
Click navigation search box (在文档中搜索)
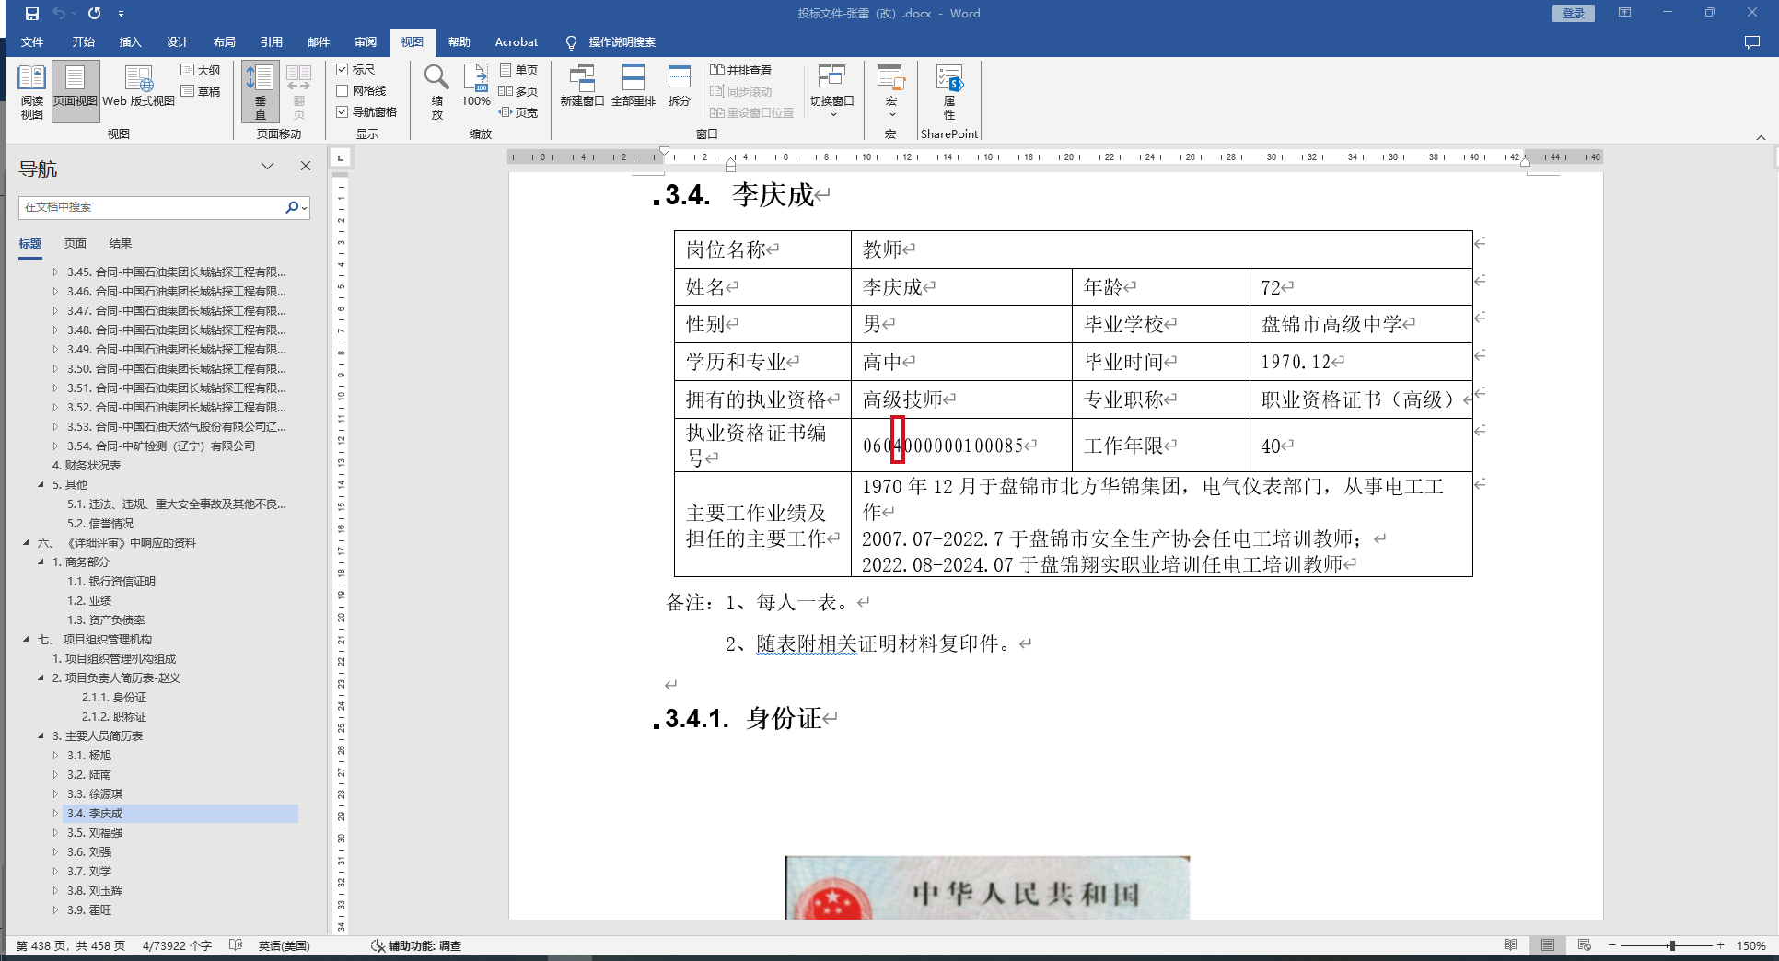coord(153,208)
